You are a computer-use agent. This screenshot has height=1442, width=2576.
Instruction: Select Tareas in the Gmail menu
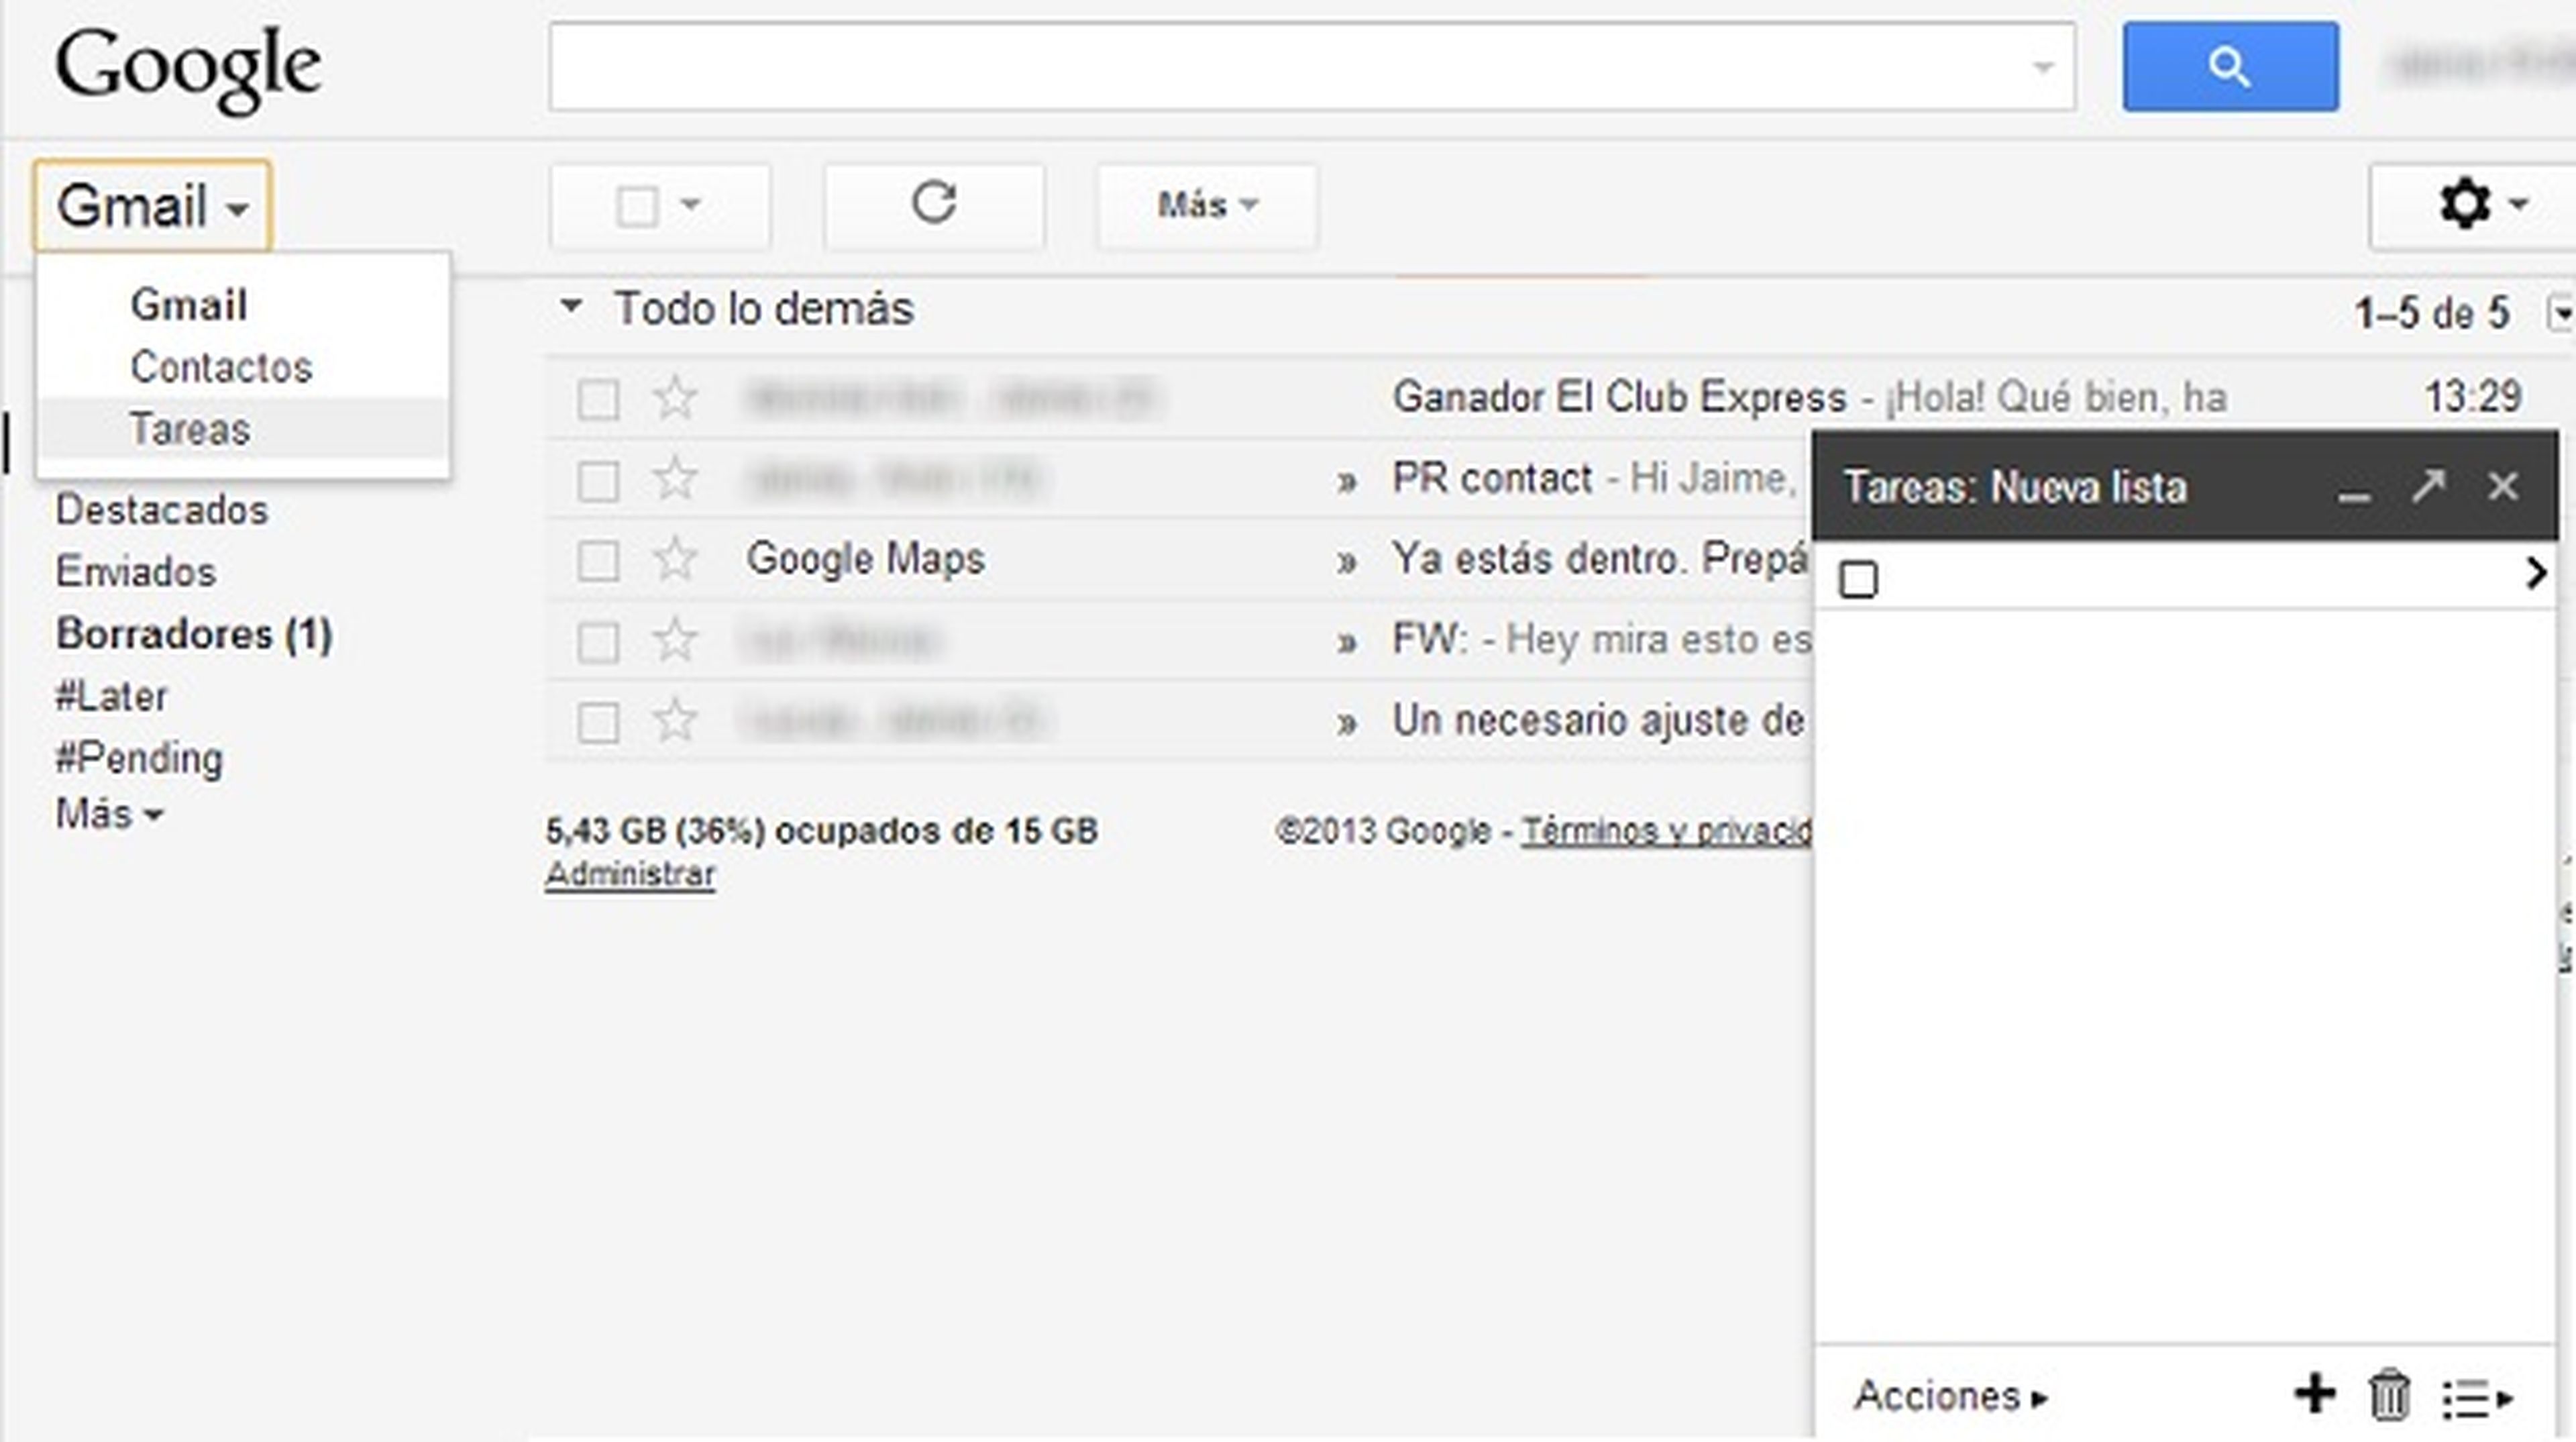pyautogui.click(x=190, y=429)
